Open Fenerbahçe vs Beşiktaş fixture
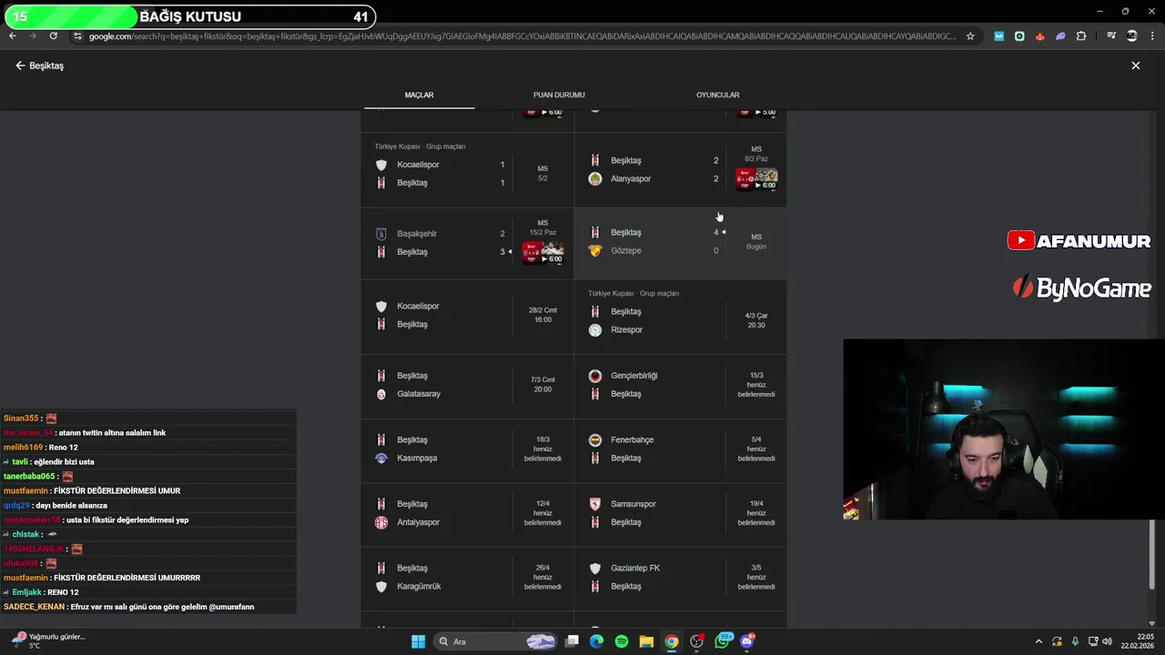This screenshot has height=655, width=1165. coord(680,449)
